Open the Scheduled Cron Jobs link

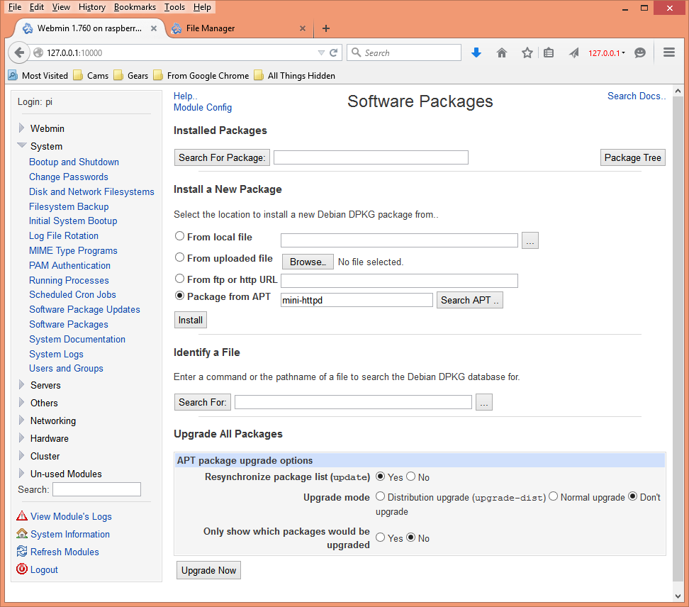pos(72,294)
